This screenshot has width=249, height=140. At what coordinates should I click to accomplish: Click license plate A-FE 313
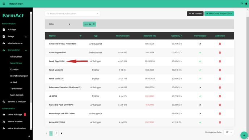(123, 70)
